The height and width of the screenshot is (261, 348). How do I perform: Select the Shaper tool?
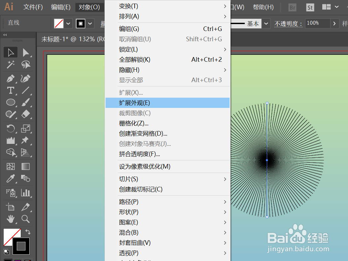11,114
